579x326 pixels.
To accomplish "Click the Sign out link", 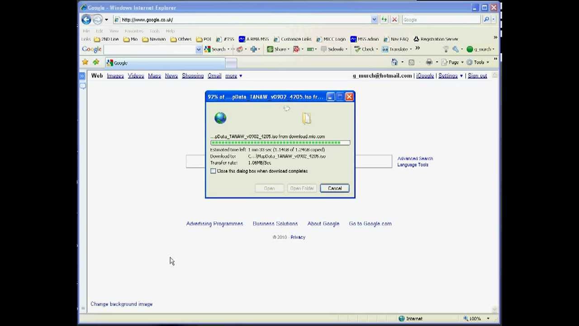I will pyautogui.click(x=477, y=76).
